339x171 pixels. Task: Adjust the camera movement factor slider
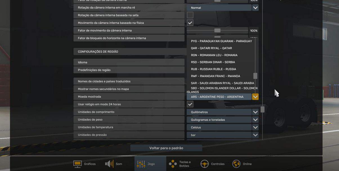pos(217,31)
